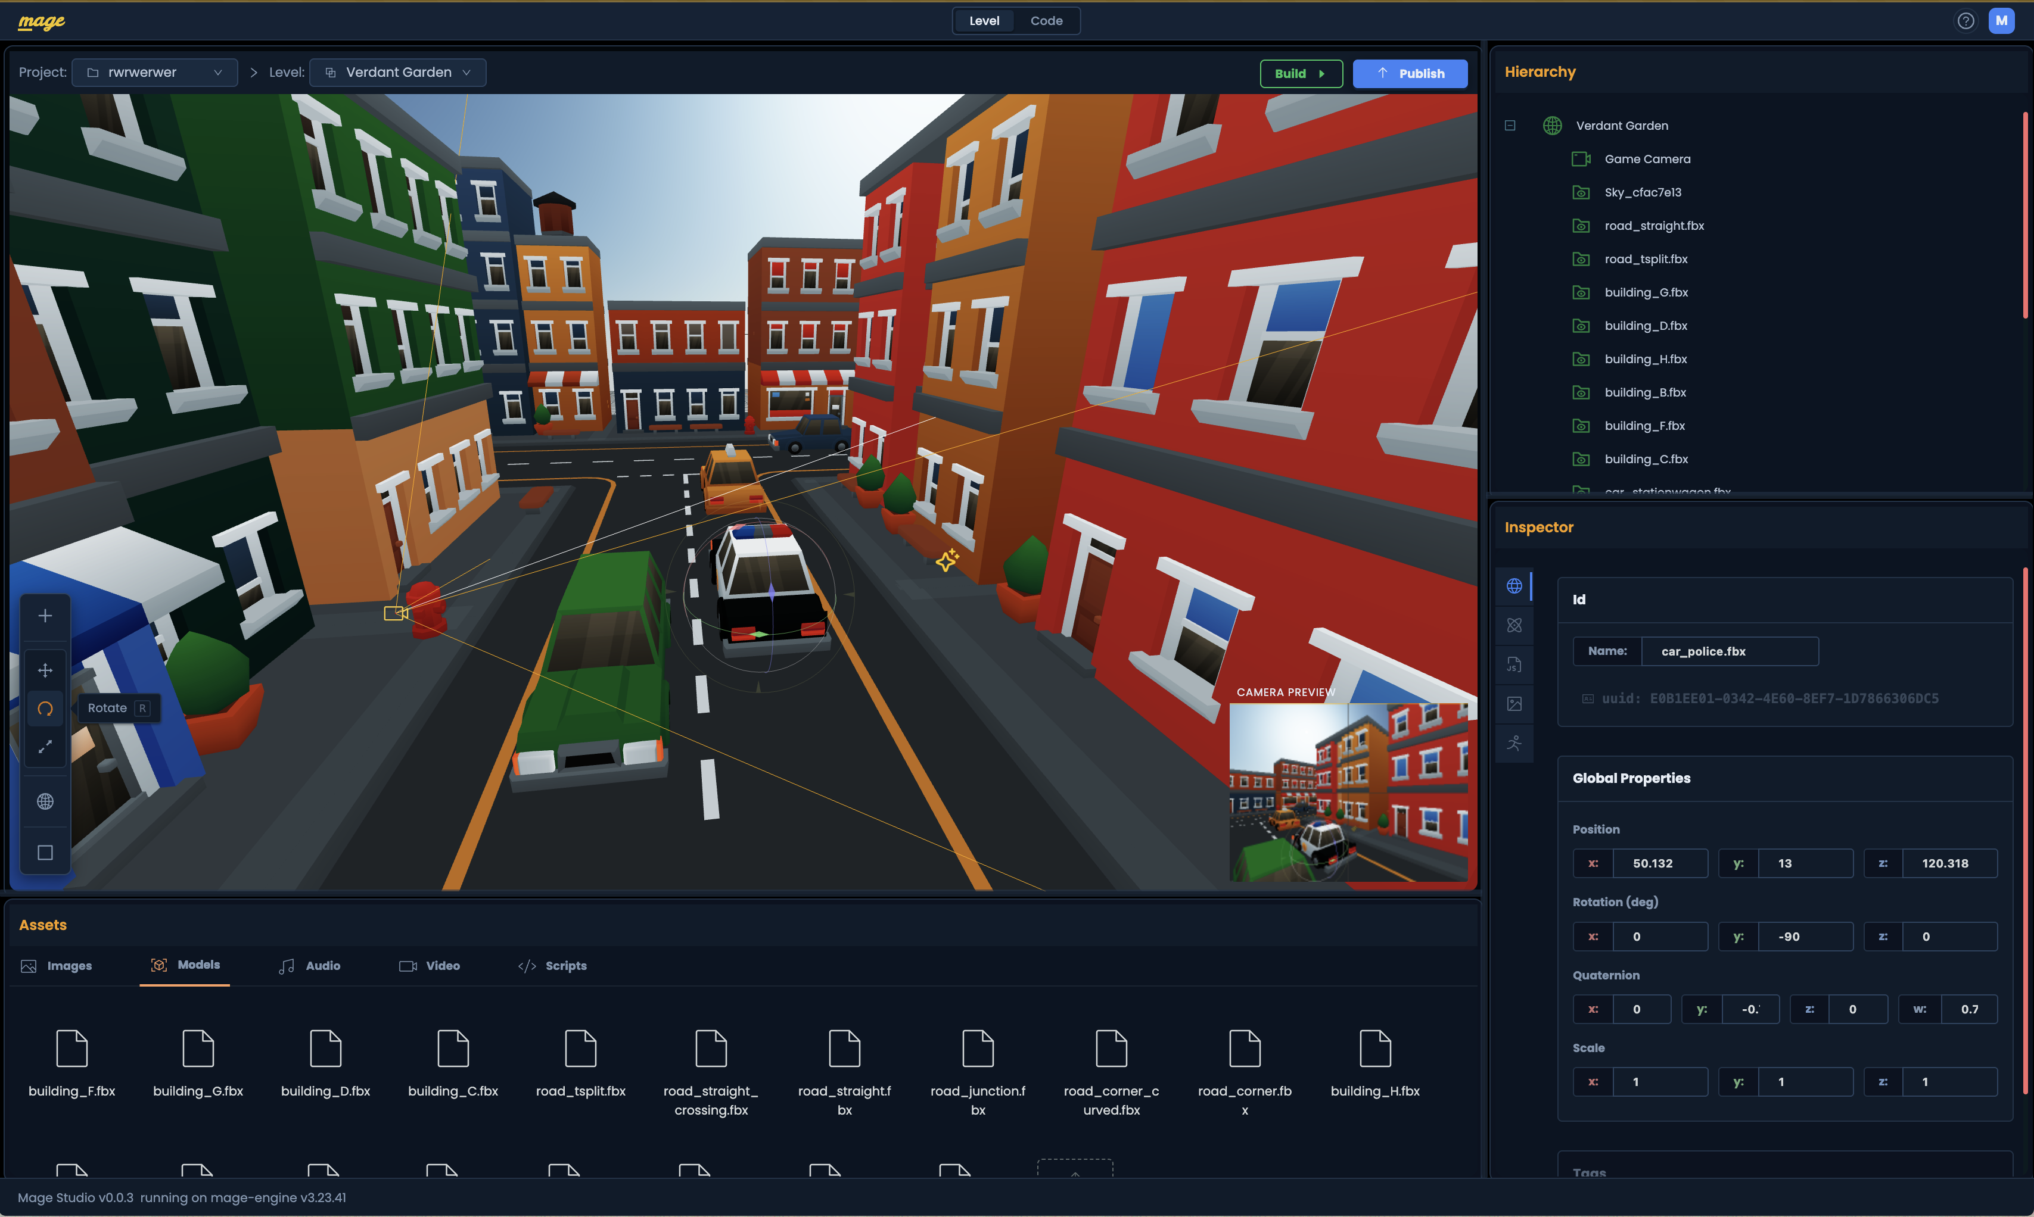Switch to the Scale tool
This screenshot has height=1217, width=2034.
click(x=45, y=747)
